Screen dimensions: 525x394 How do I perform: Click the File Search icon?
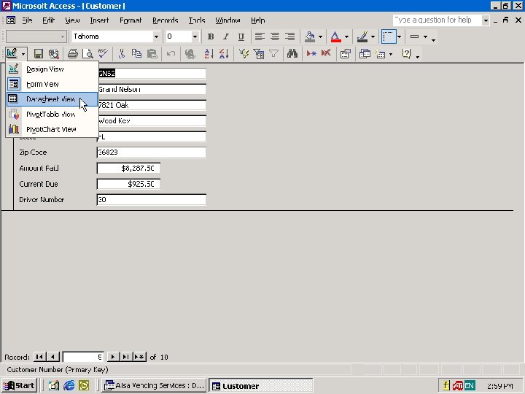point(53,53)
